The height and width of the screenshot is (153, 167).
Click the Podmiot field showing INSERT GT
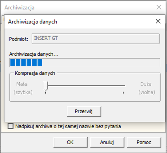(x=96, y=39)
